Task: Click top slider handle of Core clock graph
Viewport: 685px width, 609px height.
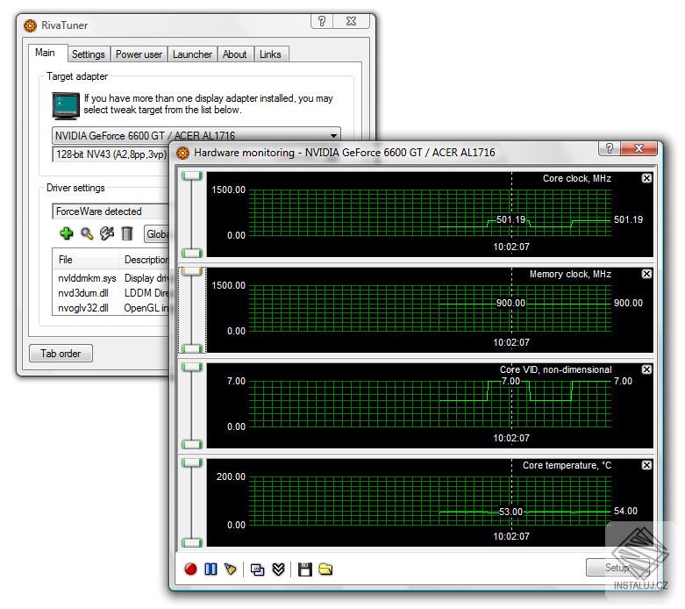Action: (192, 176)
